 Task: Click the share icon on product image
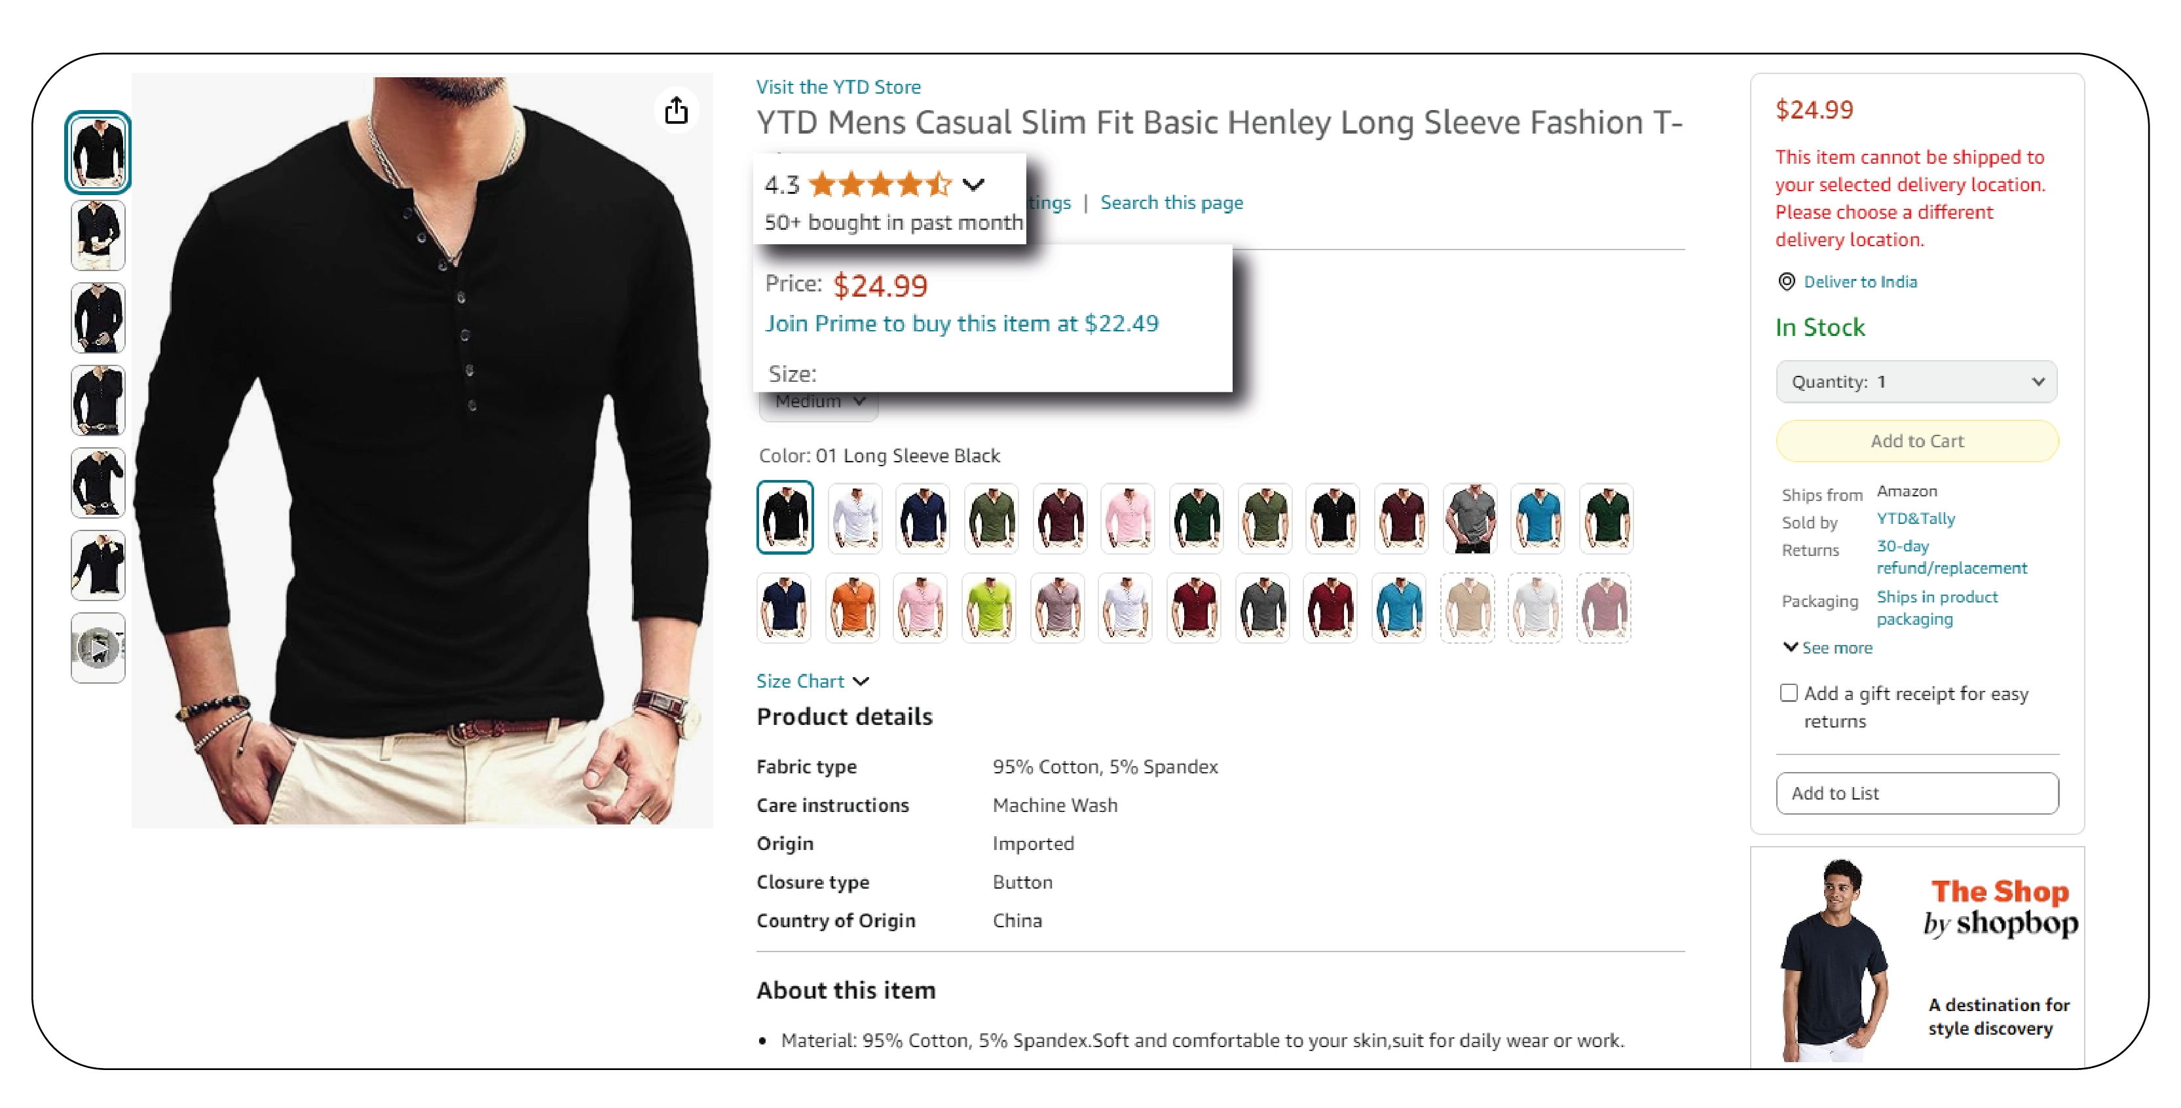pos(676,110)
